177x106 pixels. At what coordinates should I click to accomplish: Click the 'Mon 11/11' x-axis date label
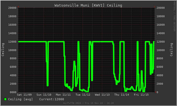pyautogui.click(x=63, y=95)
